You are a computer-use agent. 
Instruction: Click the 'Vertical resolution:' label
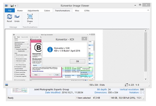coord(129,90)
